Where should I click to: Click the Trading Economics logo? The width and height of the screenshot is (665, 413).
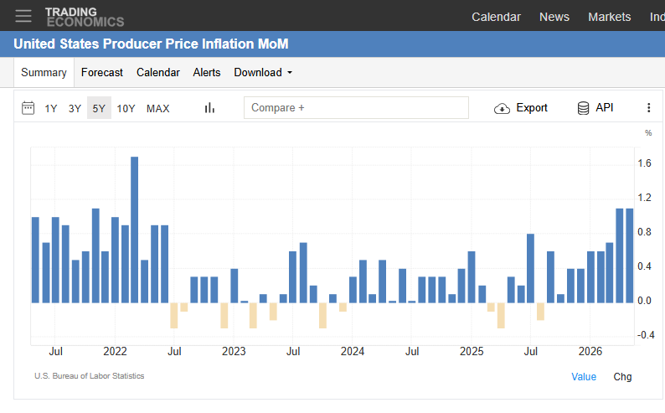pyautogui.click(x=85, y=17)
